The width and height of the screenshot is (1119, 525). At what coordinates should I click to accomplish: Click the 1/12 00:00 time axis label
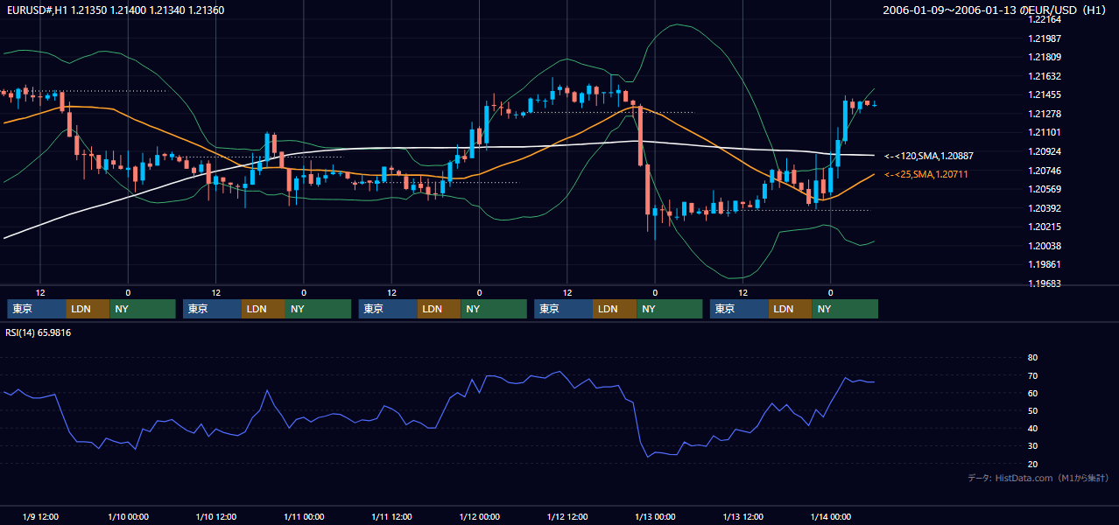(x=479, y=516)
